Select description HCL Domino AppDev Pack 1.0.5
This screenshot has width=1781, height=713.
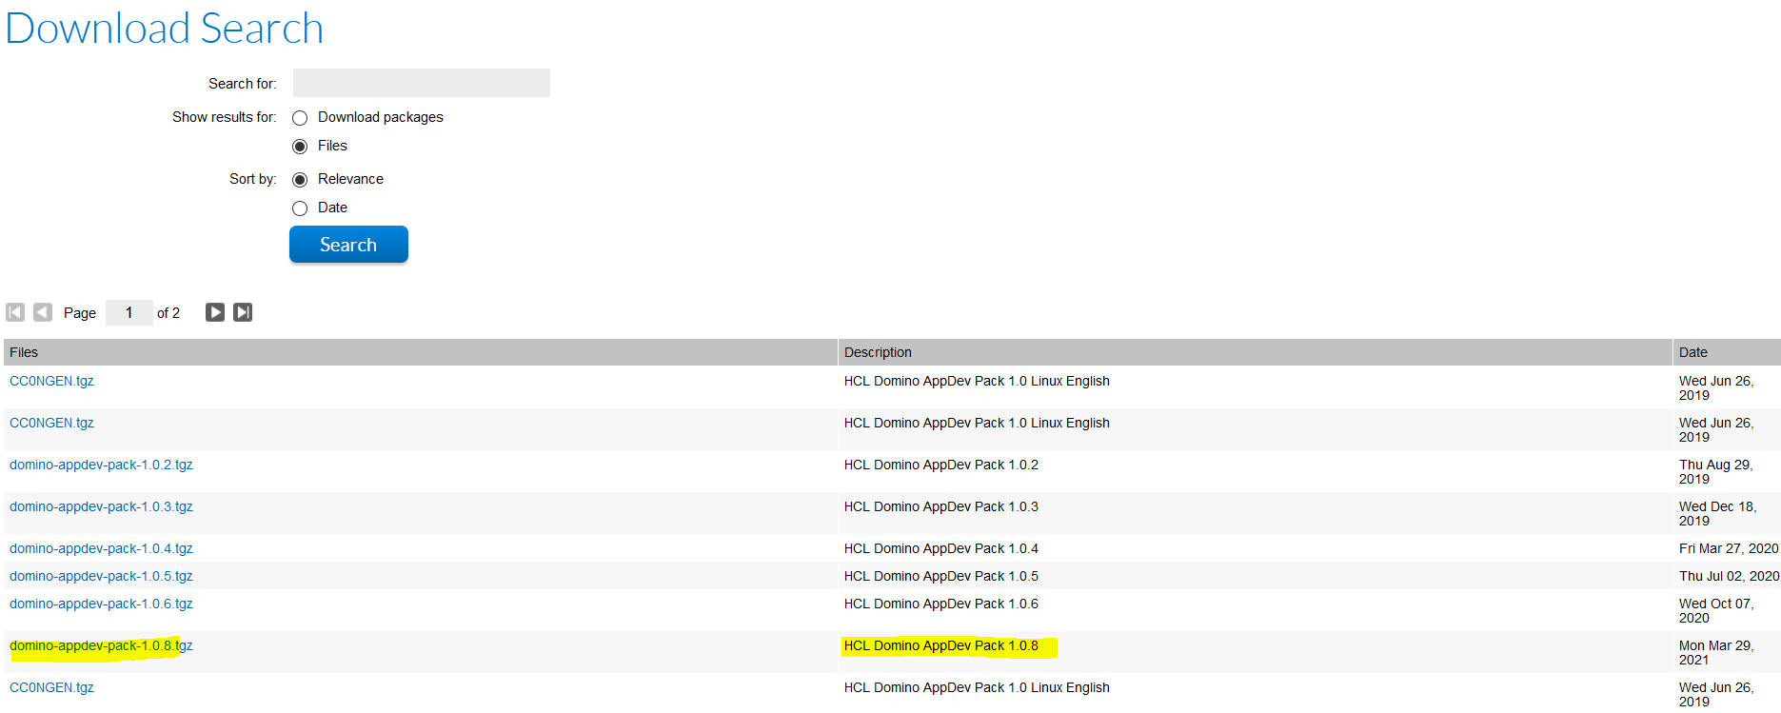coord(941,576)
